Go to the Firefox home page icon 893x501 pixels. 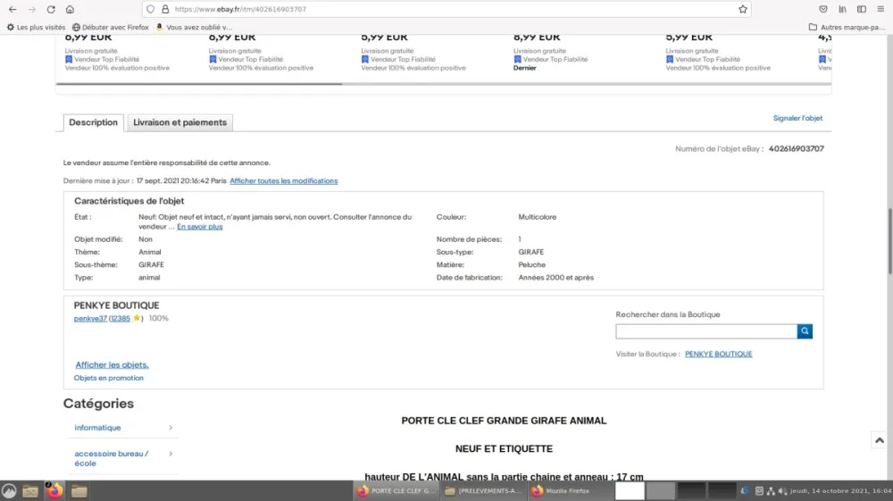(70, 9)
